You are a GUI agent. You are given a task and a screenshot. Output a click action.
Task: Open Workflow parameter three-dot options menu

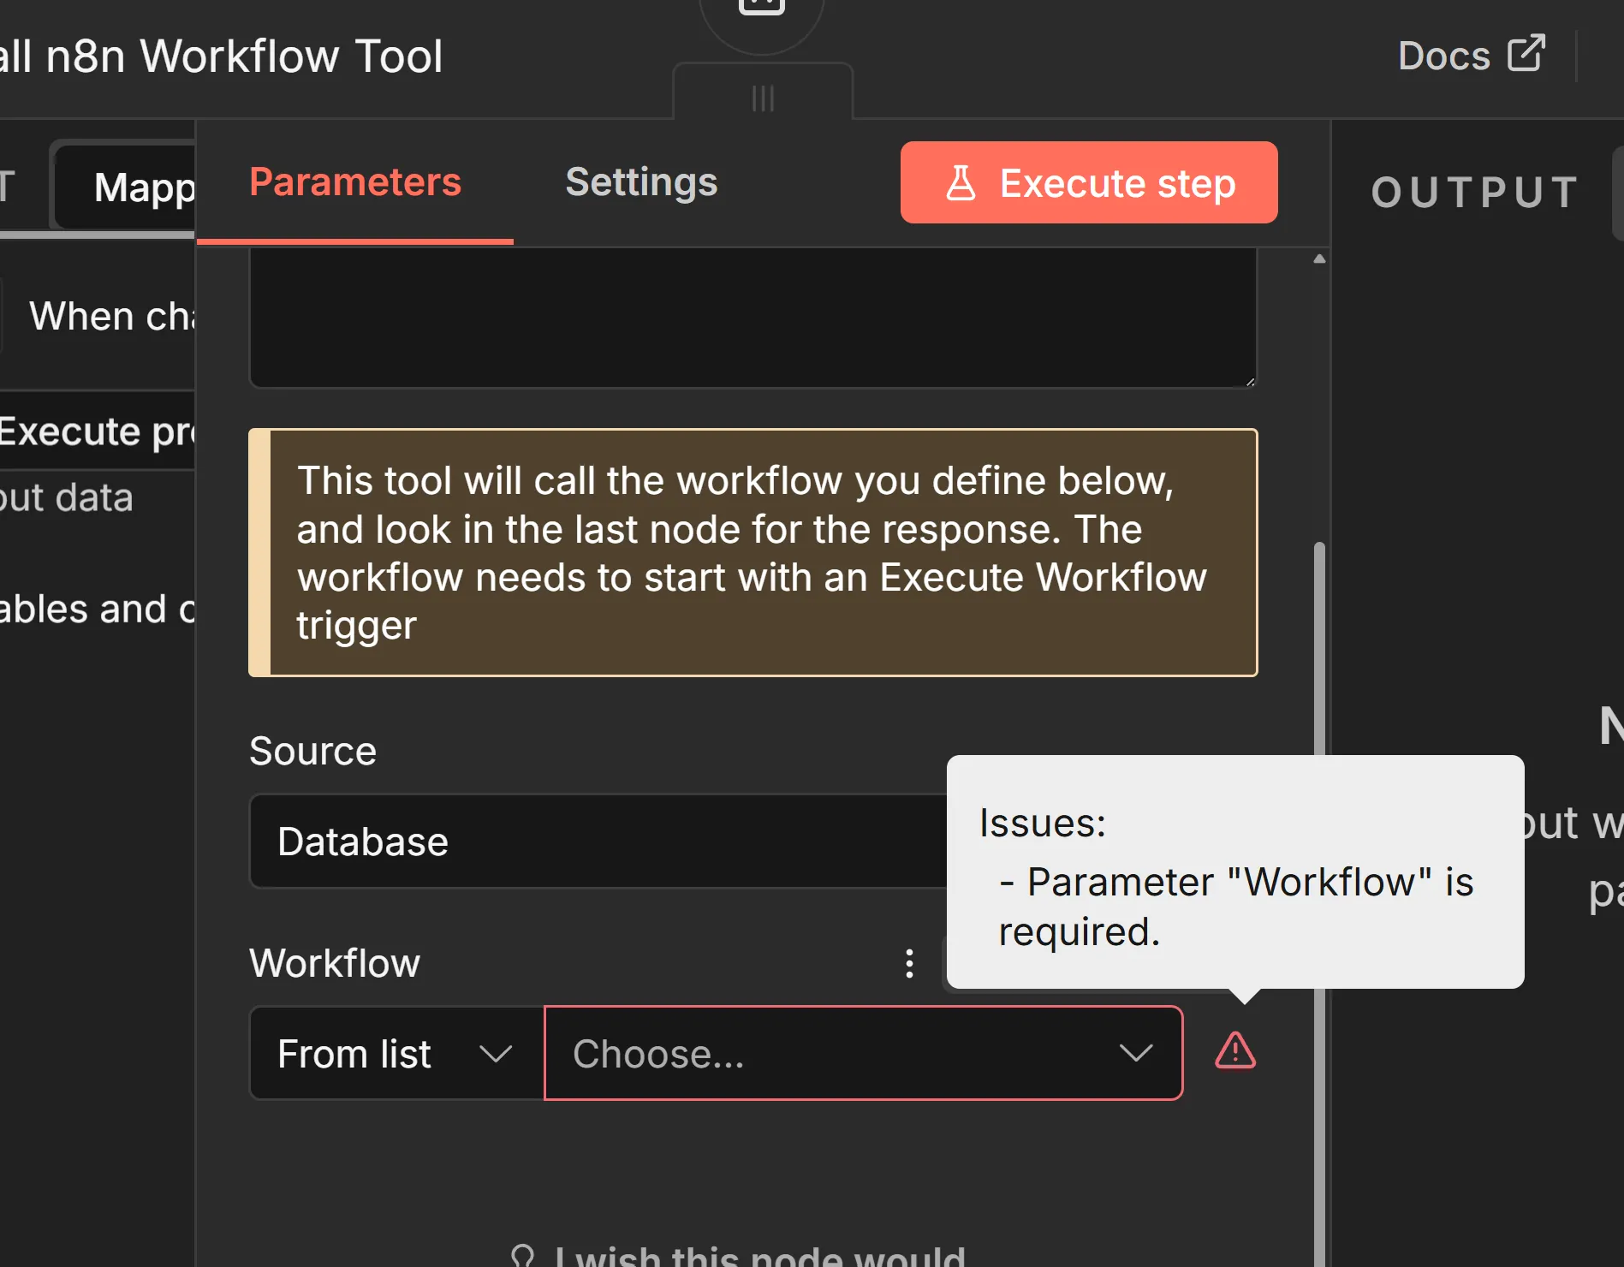(x=909, y=963)
